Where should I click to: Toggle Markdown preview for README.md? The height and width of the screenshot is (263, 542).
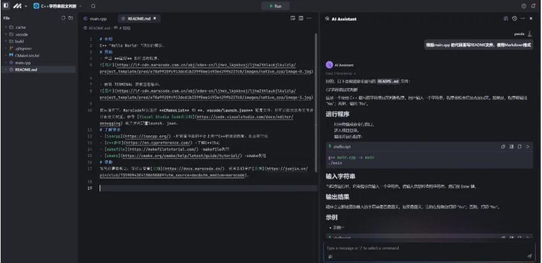[292, 19]
